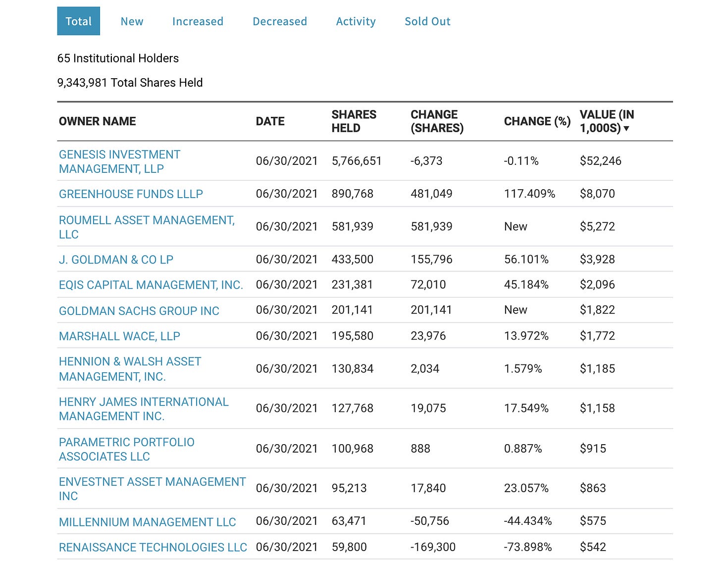This screenshot has height=561, width=721.
Task: Click New status in Roumell row
Action: click(515, 226)
